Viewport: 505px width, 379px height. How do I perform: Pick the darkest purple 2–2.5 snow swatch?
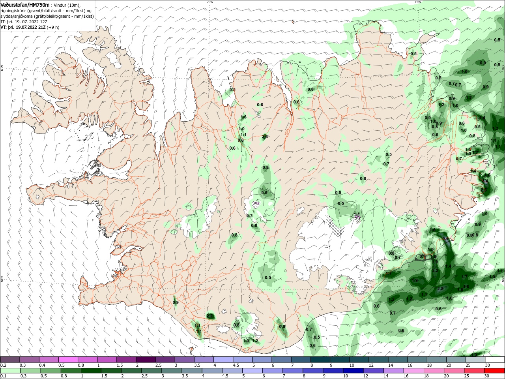click(x=145, y=359)
